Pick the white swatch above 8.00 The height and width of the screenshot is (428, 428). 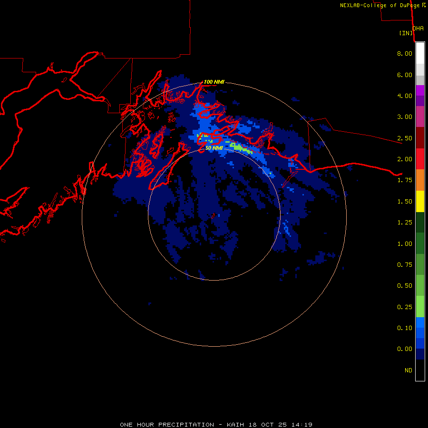pyautogui.click(x=420, y=53)
